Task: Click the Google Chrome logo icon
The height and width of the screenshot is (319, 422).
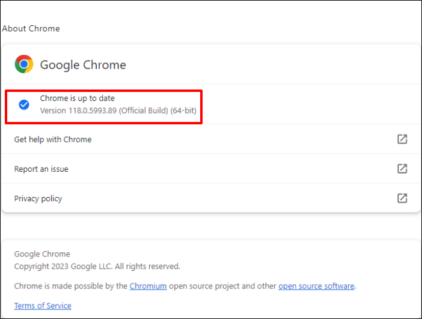Action: tap(24, 64)
